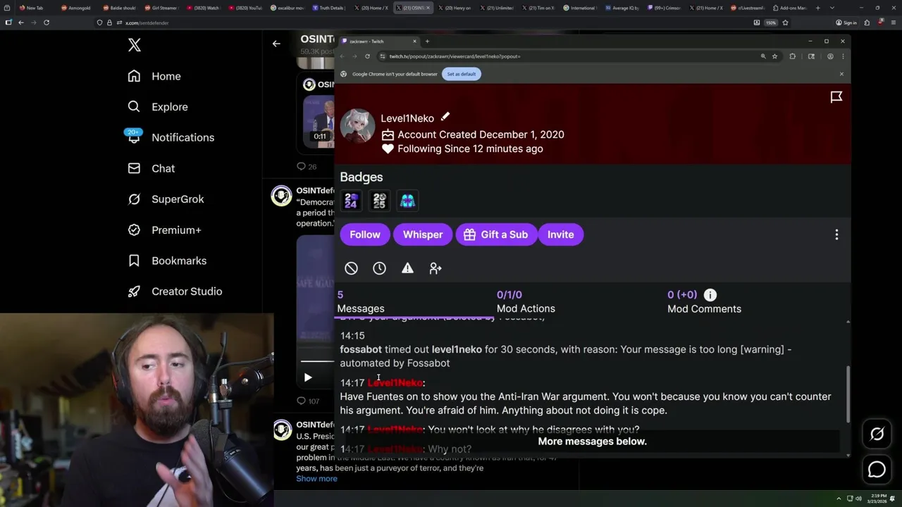Click the Mod Comments info icon
Image resolution: width=902 pixels, height=507 pixels.
(x=710, y=295)
